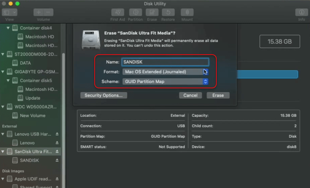Click the External sidebar section heading

(x=9, y=126)
